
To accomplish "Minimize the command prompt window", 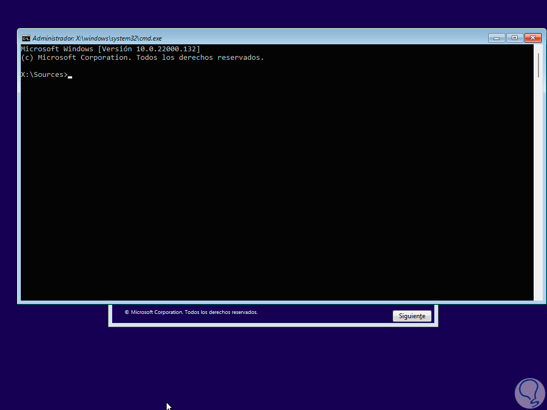I will click(x=496, y=38).
